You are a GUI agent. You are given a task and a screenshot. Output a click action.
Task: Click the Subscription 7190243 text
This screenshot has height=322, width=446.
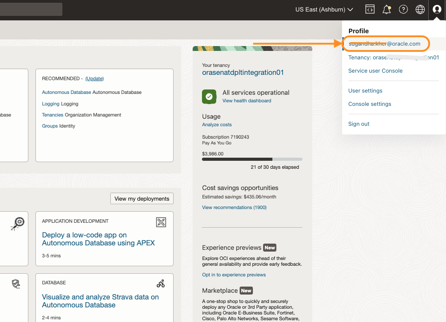tap(225, 137)
